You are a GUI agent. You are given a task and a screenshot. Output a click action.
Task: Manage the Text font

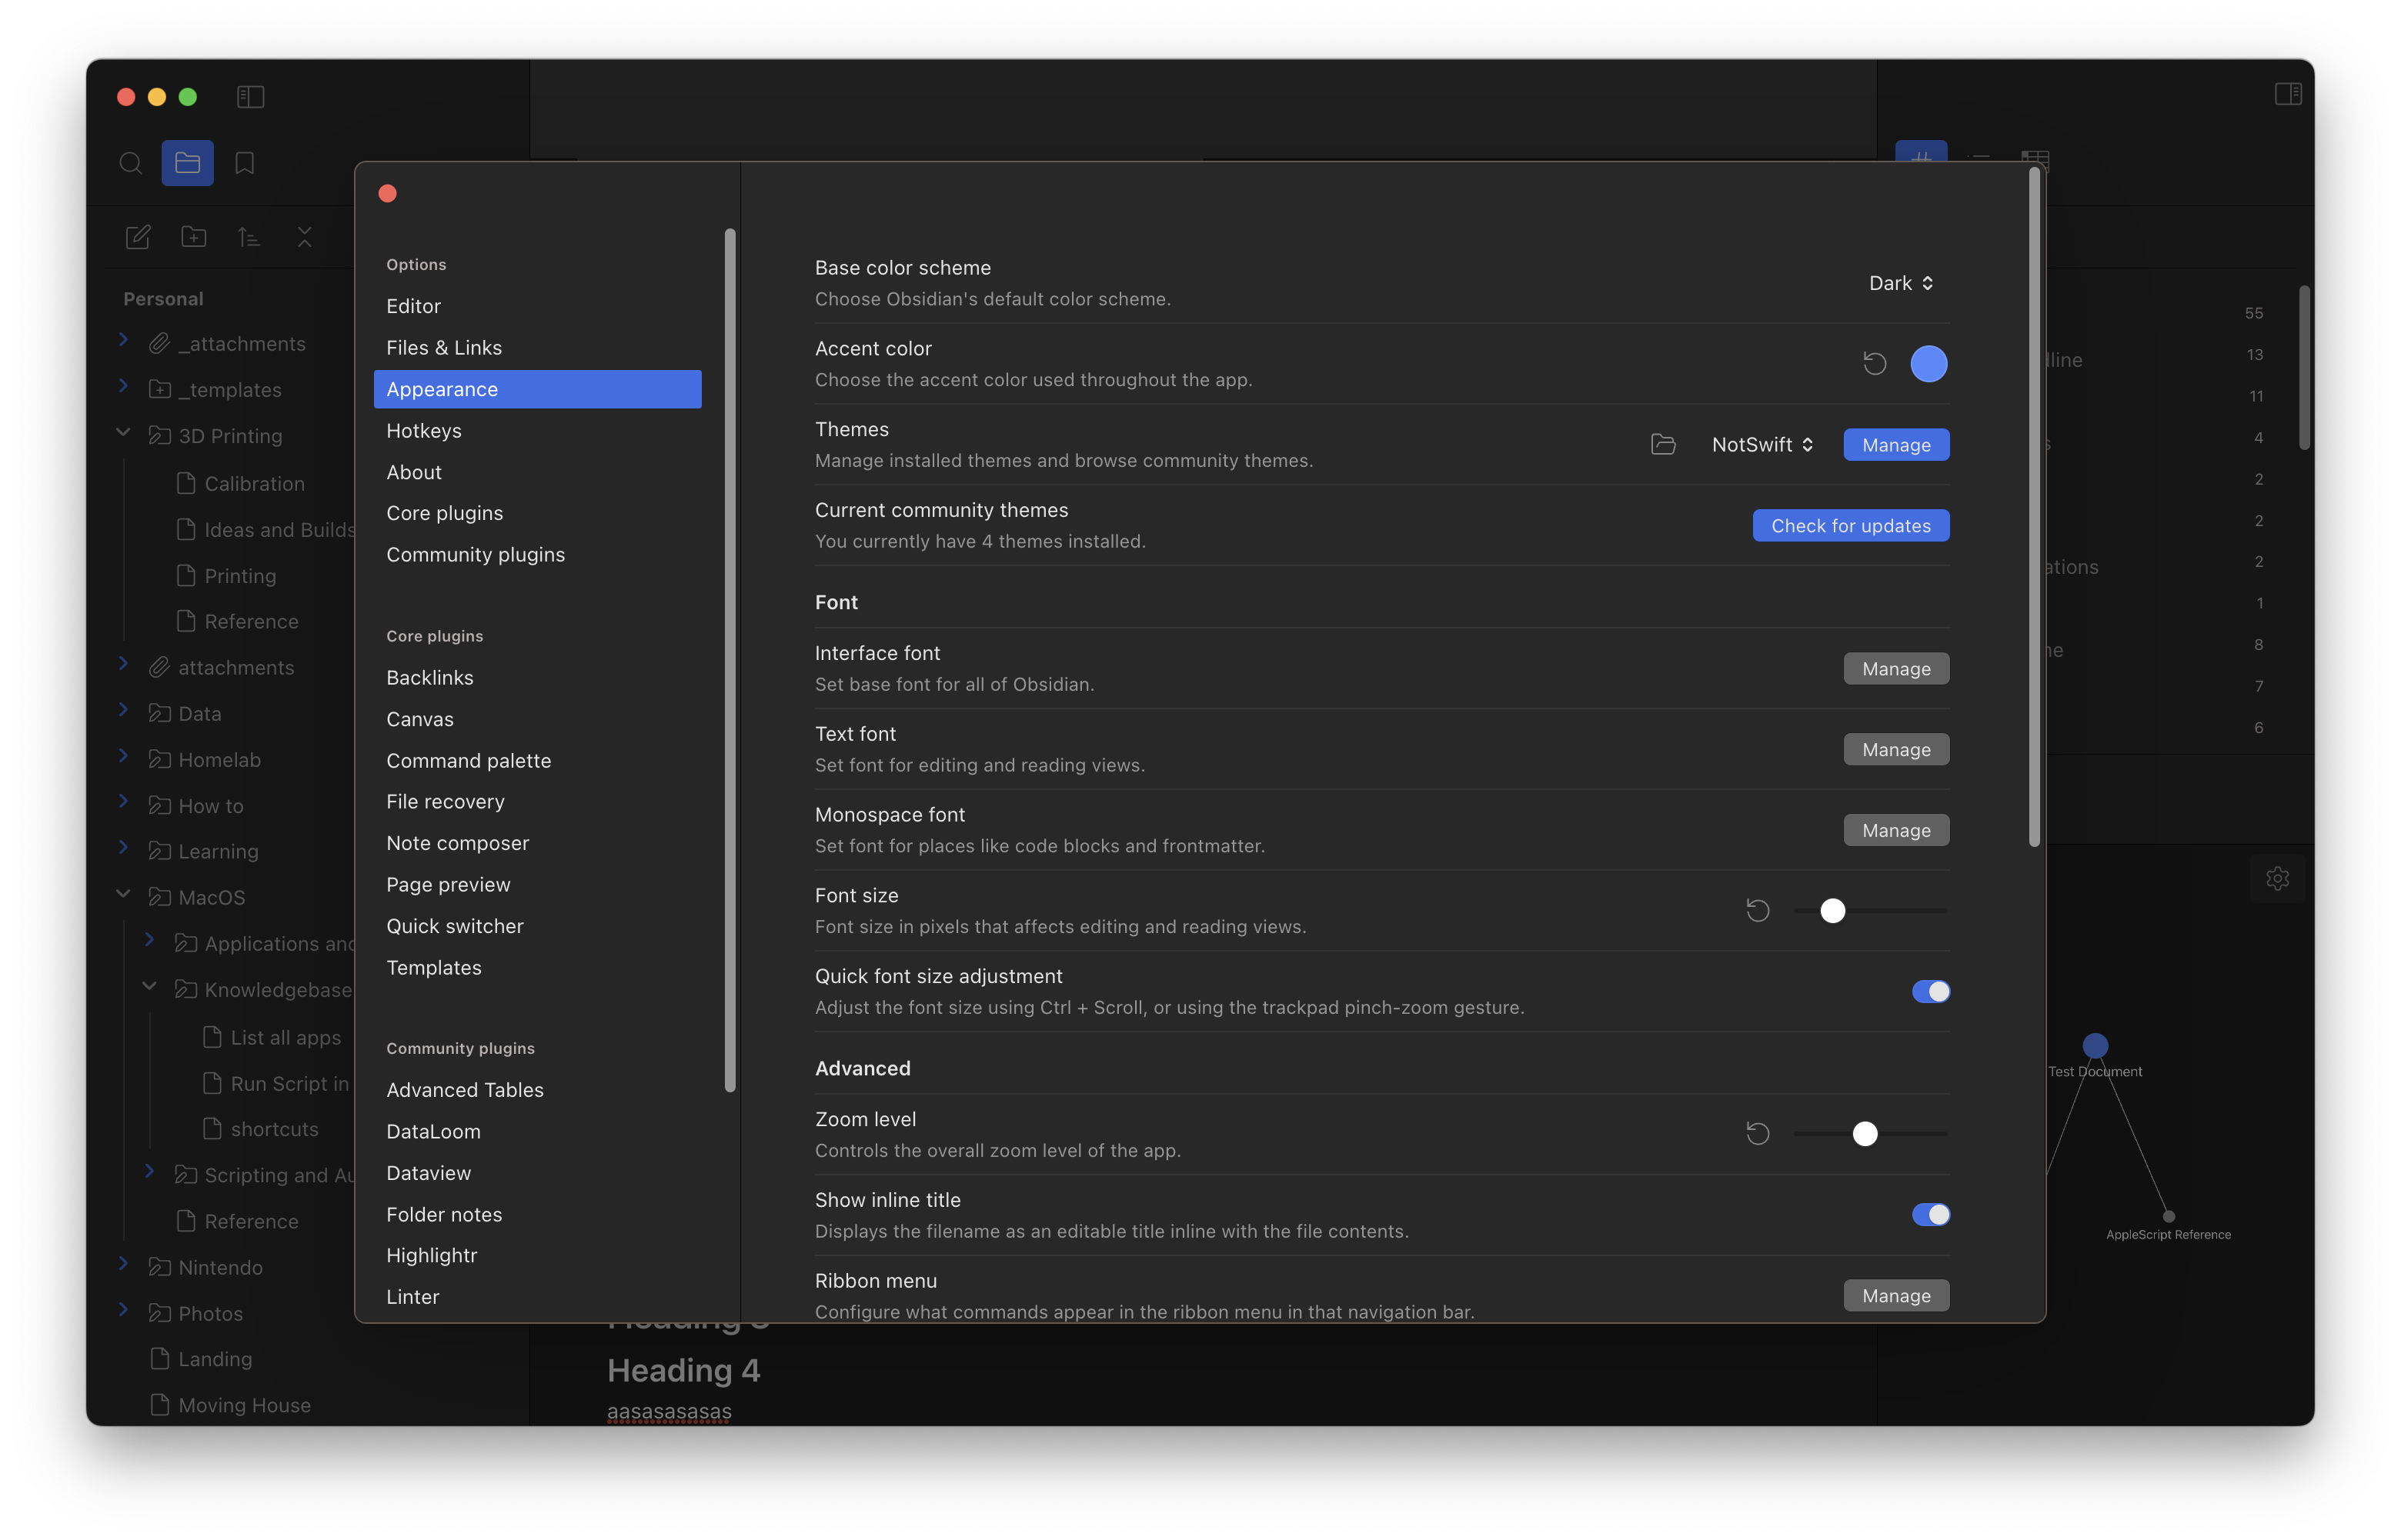[x=1896, y=750]
